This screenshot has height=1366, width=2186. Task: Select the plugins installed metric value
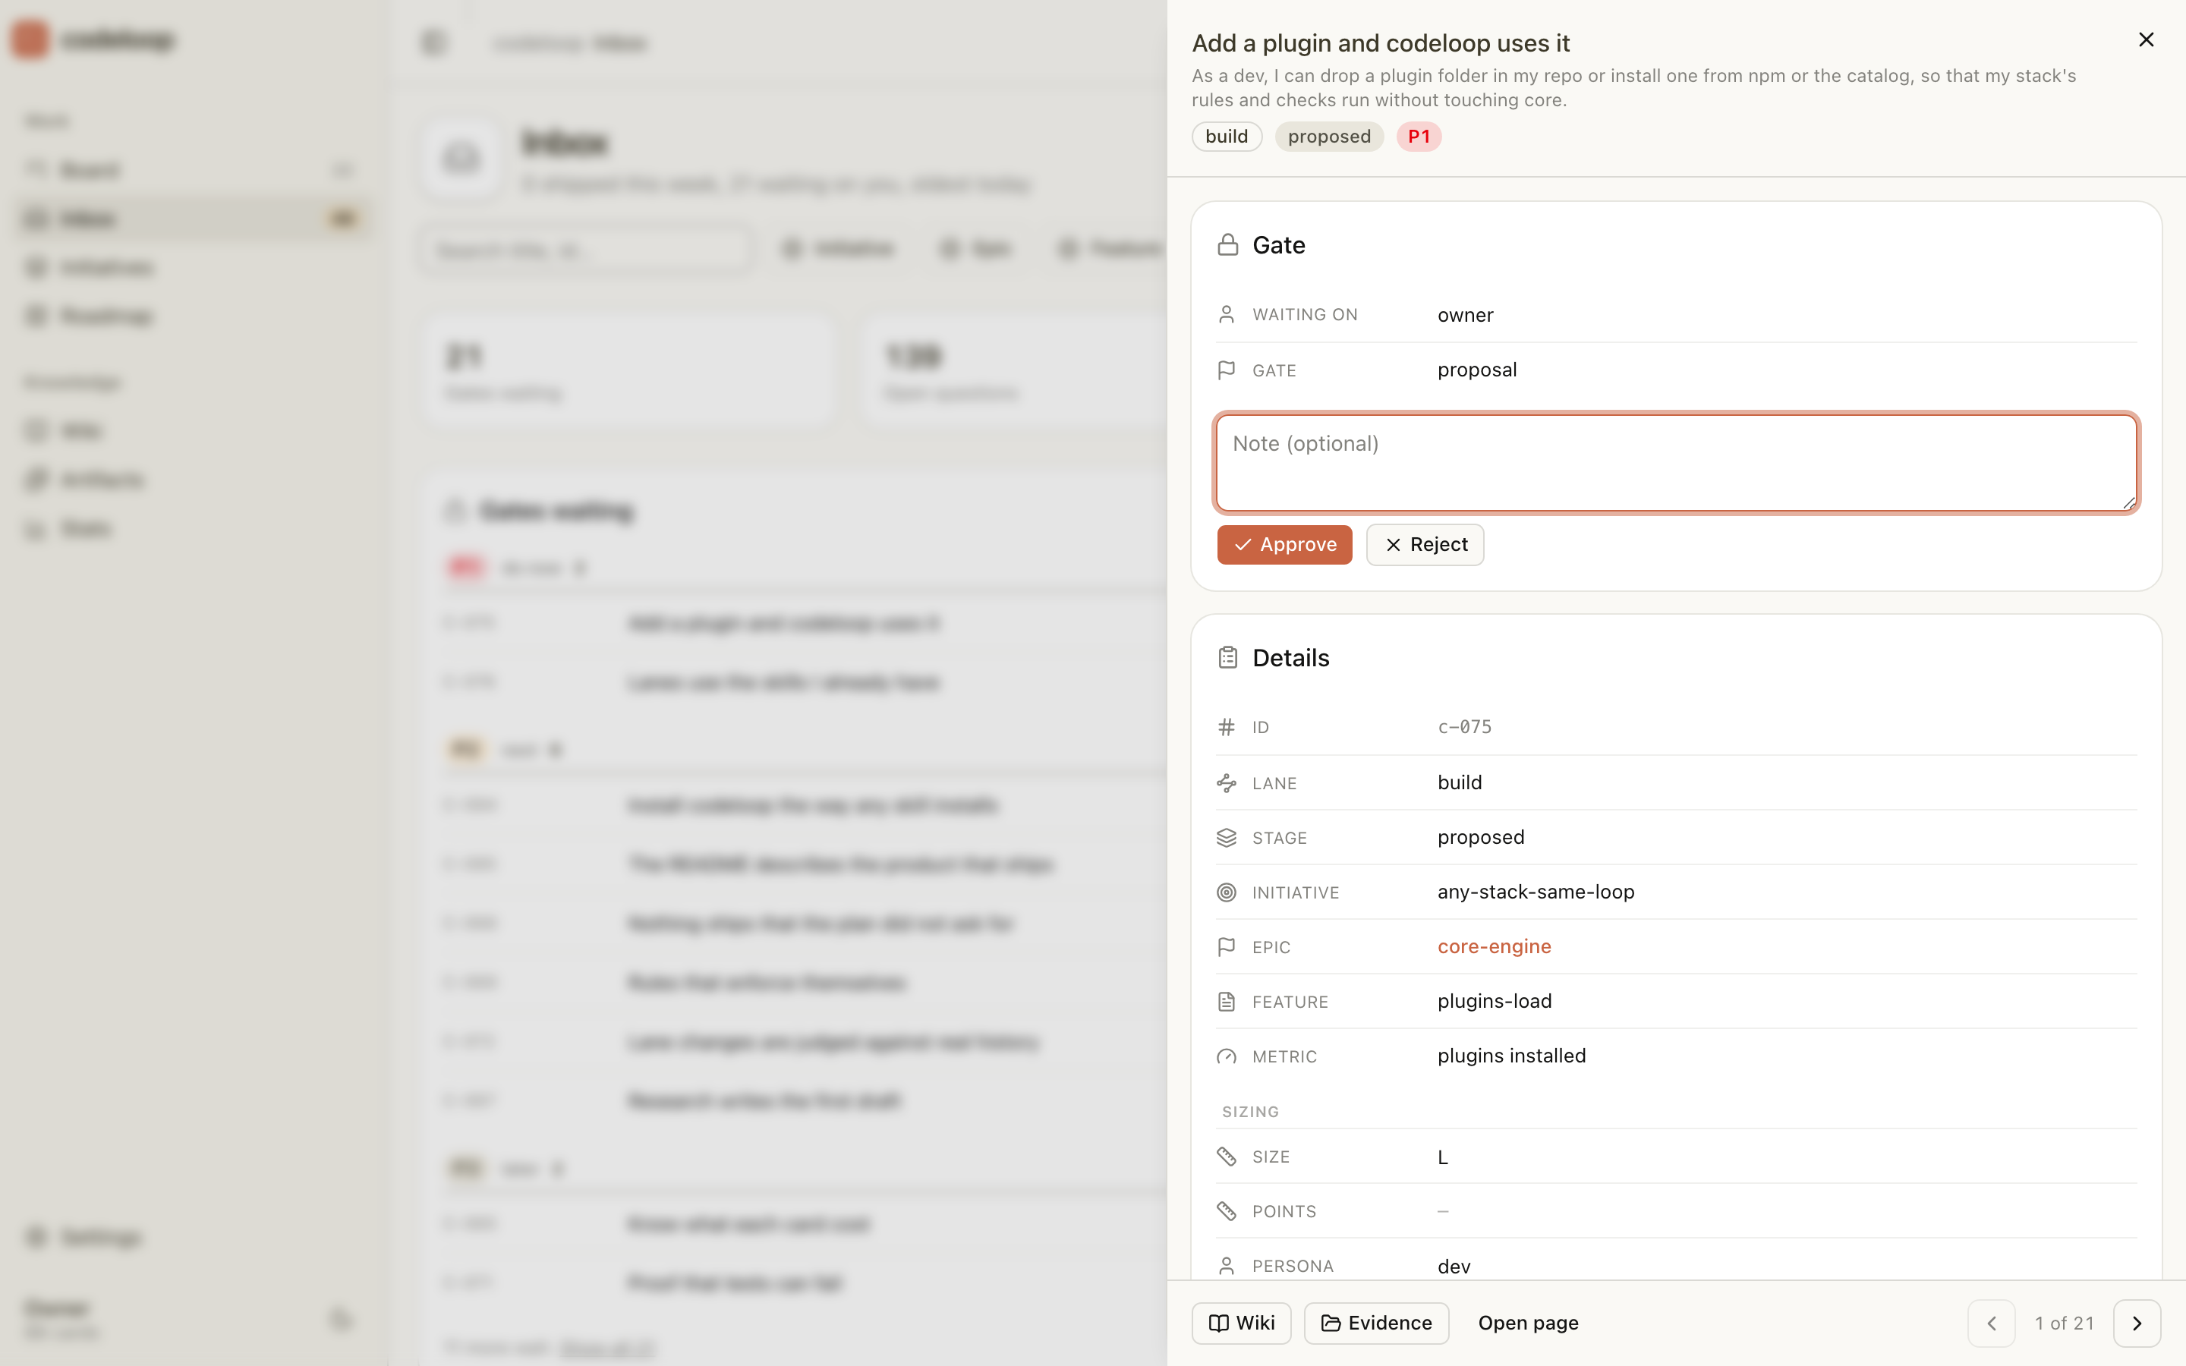(1511, 1055)
